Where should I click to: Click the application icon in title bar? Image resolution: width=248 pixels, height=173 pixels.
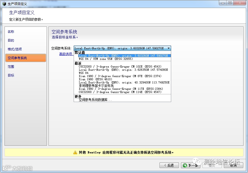coord(4,4)
